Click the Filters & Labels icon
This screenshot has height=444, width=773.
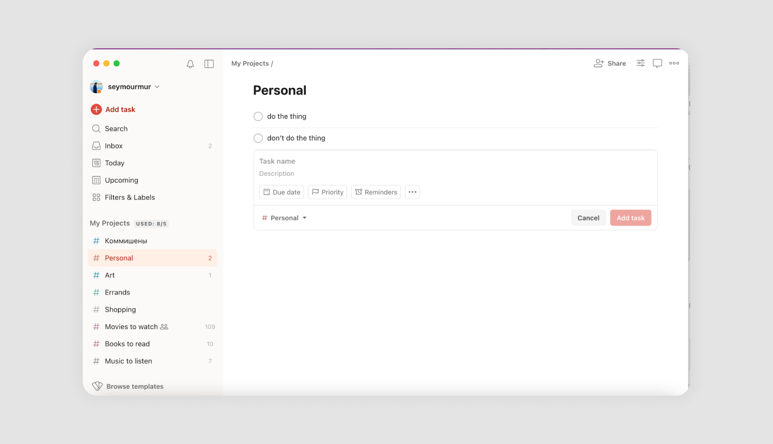(x=96, y=197)
